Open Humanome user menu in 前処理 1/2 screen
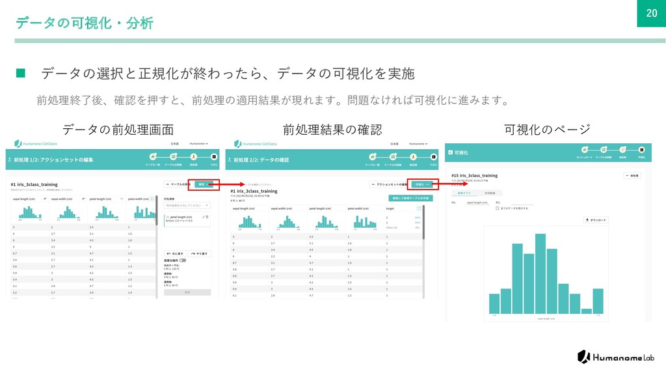 tap(199, 144)
